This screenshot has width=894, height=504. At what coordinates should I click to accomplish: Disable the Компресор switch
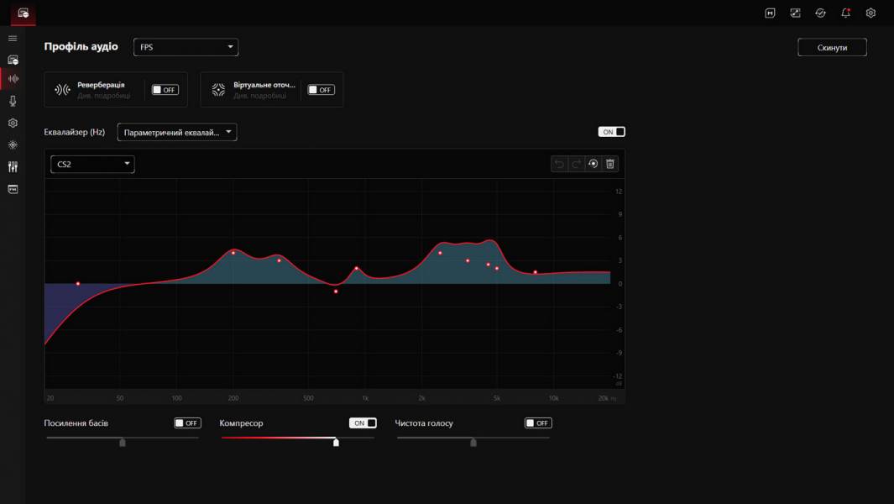point(363,423)
